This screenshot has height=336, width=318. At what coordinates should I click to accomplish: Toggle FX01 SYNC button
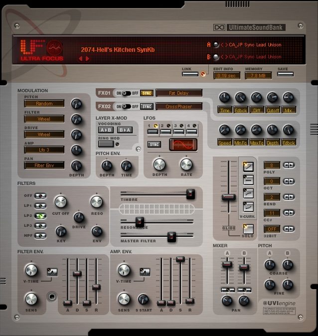tap(147, 93)
